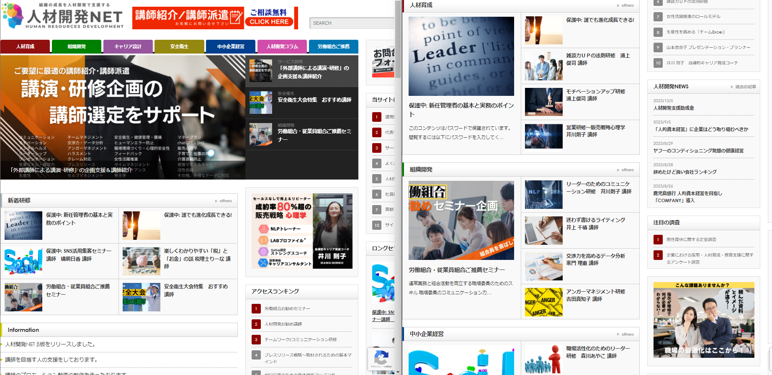Click the こんな課題ありませんか banner
The image size is (772, 375).
coord(704,320)
